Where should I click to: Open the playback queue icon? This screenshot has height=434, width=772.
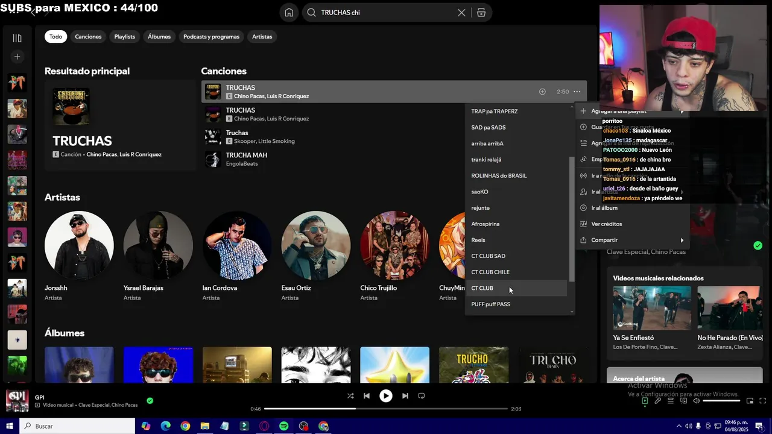[x=671, y=401]
